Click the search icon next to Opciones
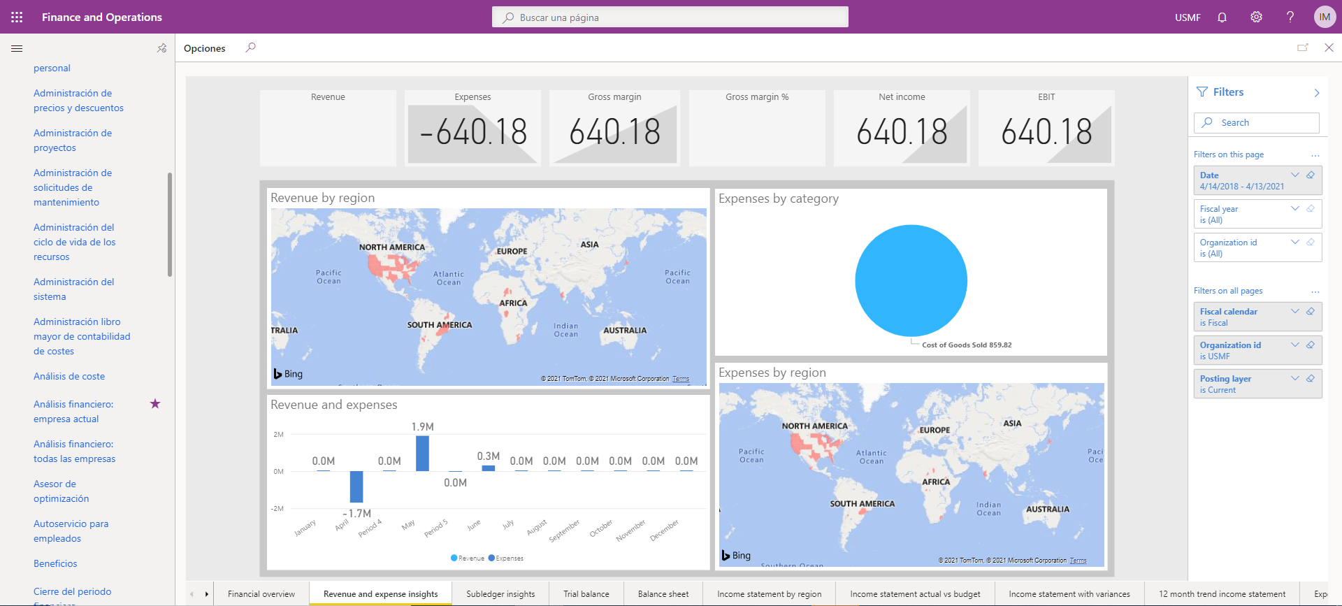 (250, 48)
